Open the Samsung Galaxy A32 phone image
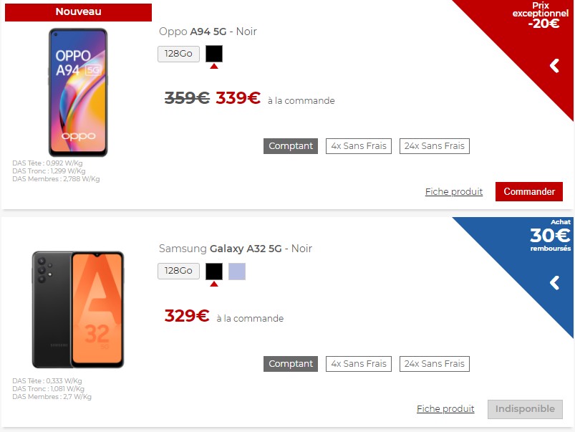 78,309
